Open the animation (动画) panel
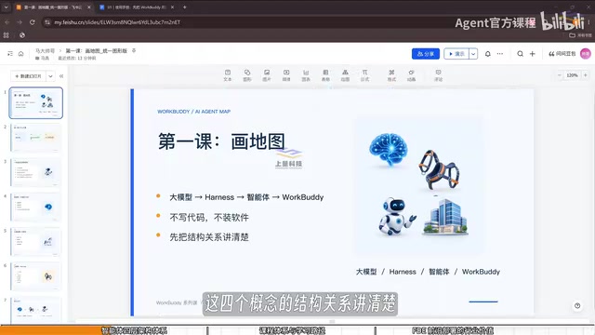This screenshot has height=335, width=595. 411,75
